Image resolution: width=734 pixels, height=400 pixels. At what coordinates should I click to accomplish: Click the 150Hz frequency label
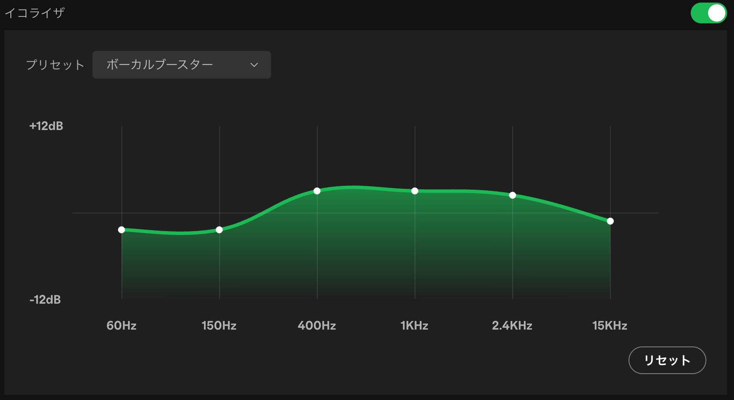click(219, 326)
